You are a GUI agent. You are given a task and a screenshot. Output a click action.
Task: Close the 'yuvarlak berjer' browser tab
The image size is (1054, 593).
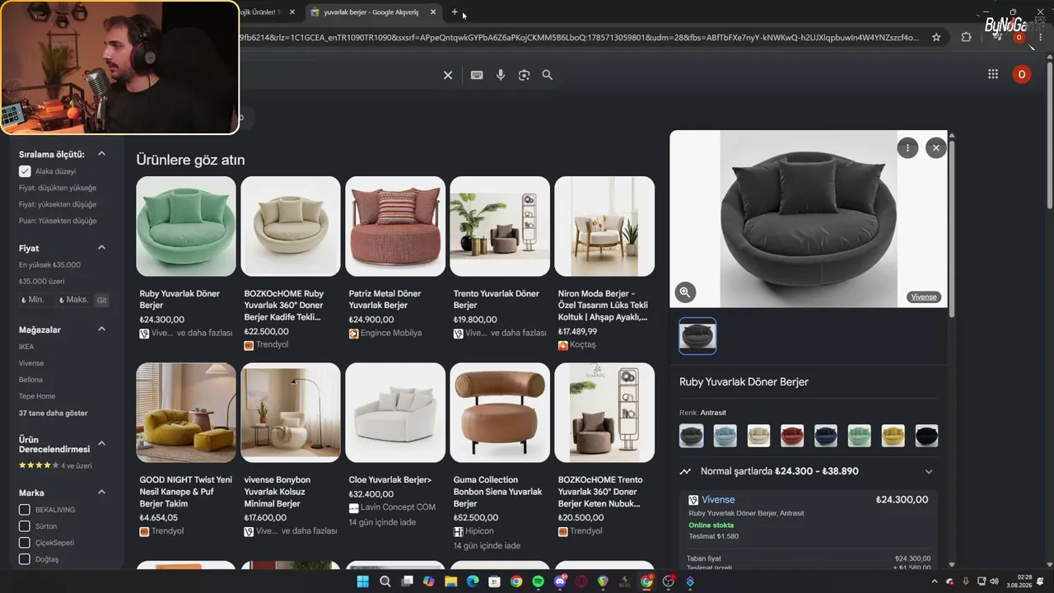click(433, 12)
